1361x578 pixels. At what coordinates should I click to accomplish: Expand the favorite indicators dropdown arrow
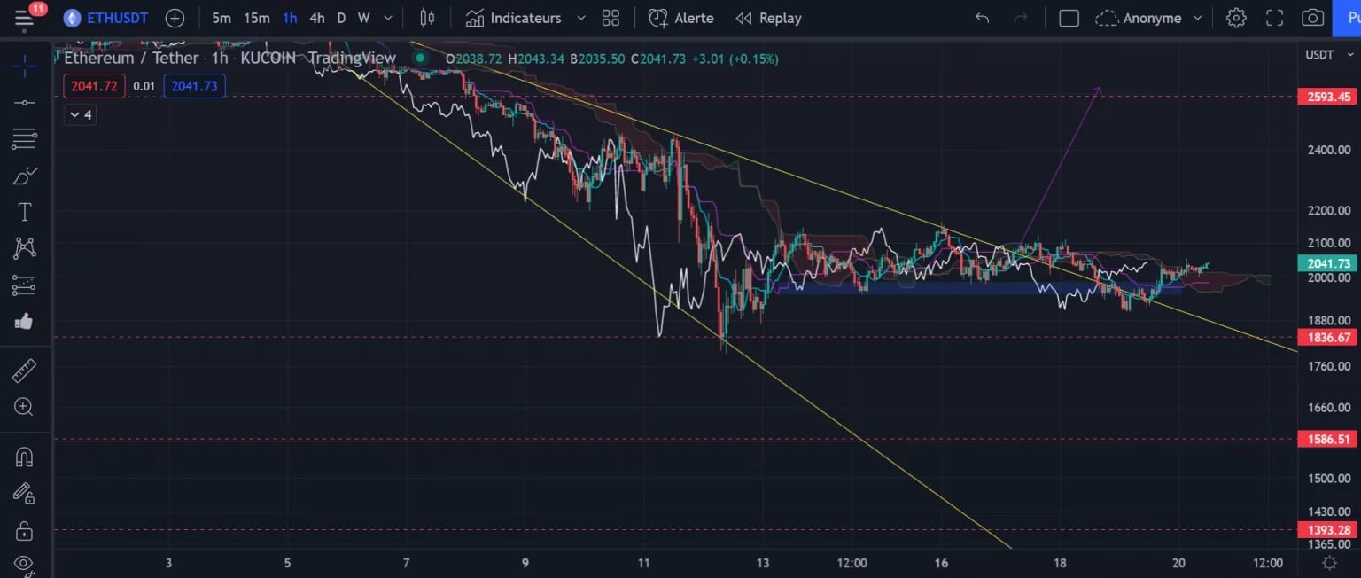point(581,18)
